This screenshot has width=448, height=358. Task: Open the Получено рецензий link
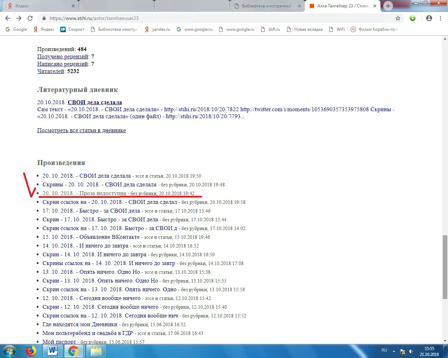[63, 57]
